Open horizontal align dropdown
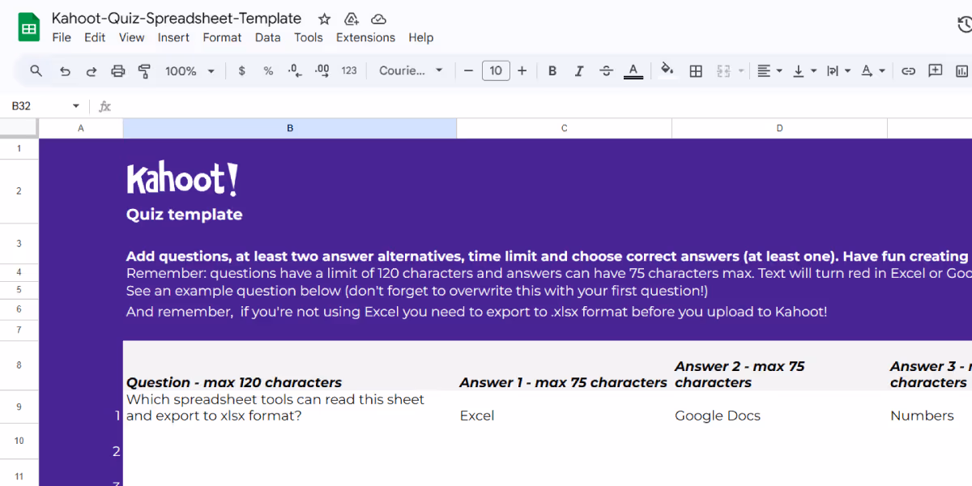The height and width of the screenshot is (486, 972). coord(769,71)
